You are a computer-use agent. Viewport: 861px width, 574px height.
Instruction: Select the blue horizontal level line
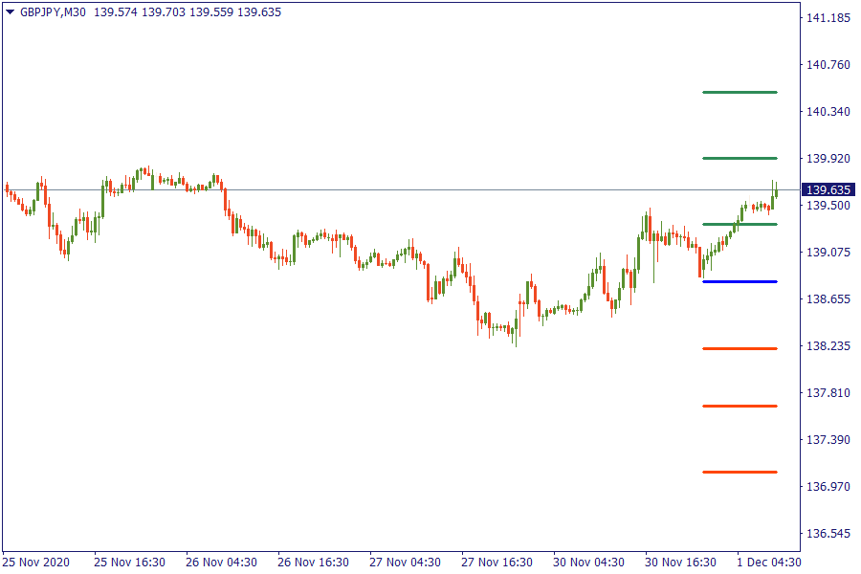[x=740, y=282]
